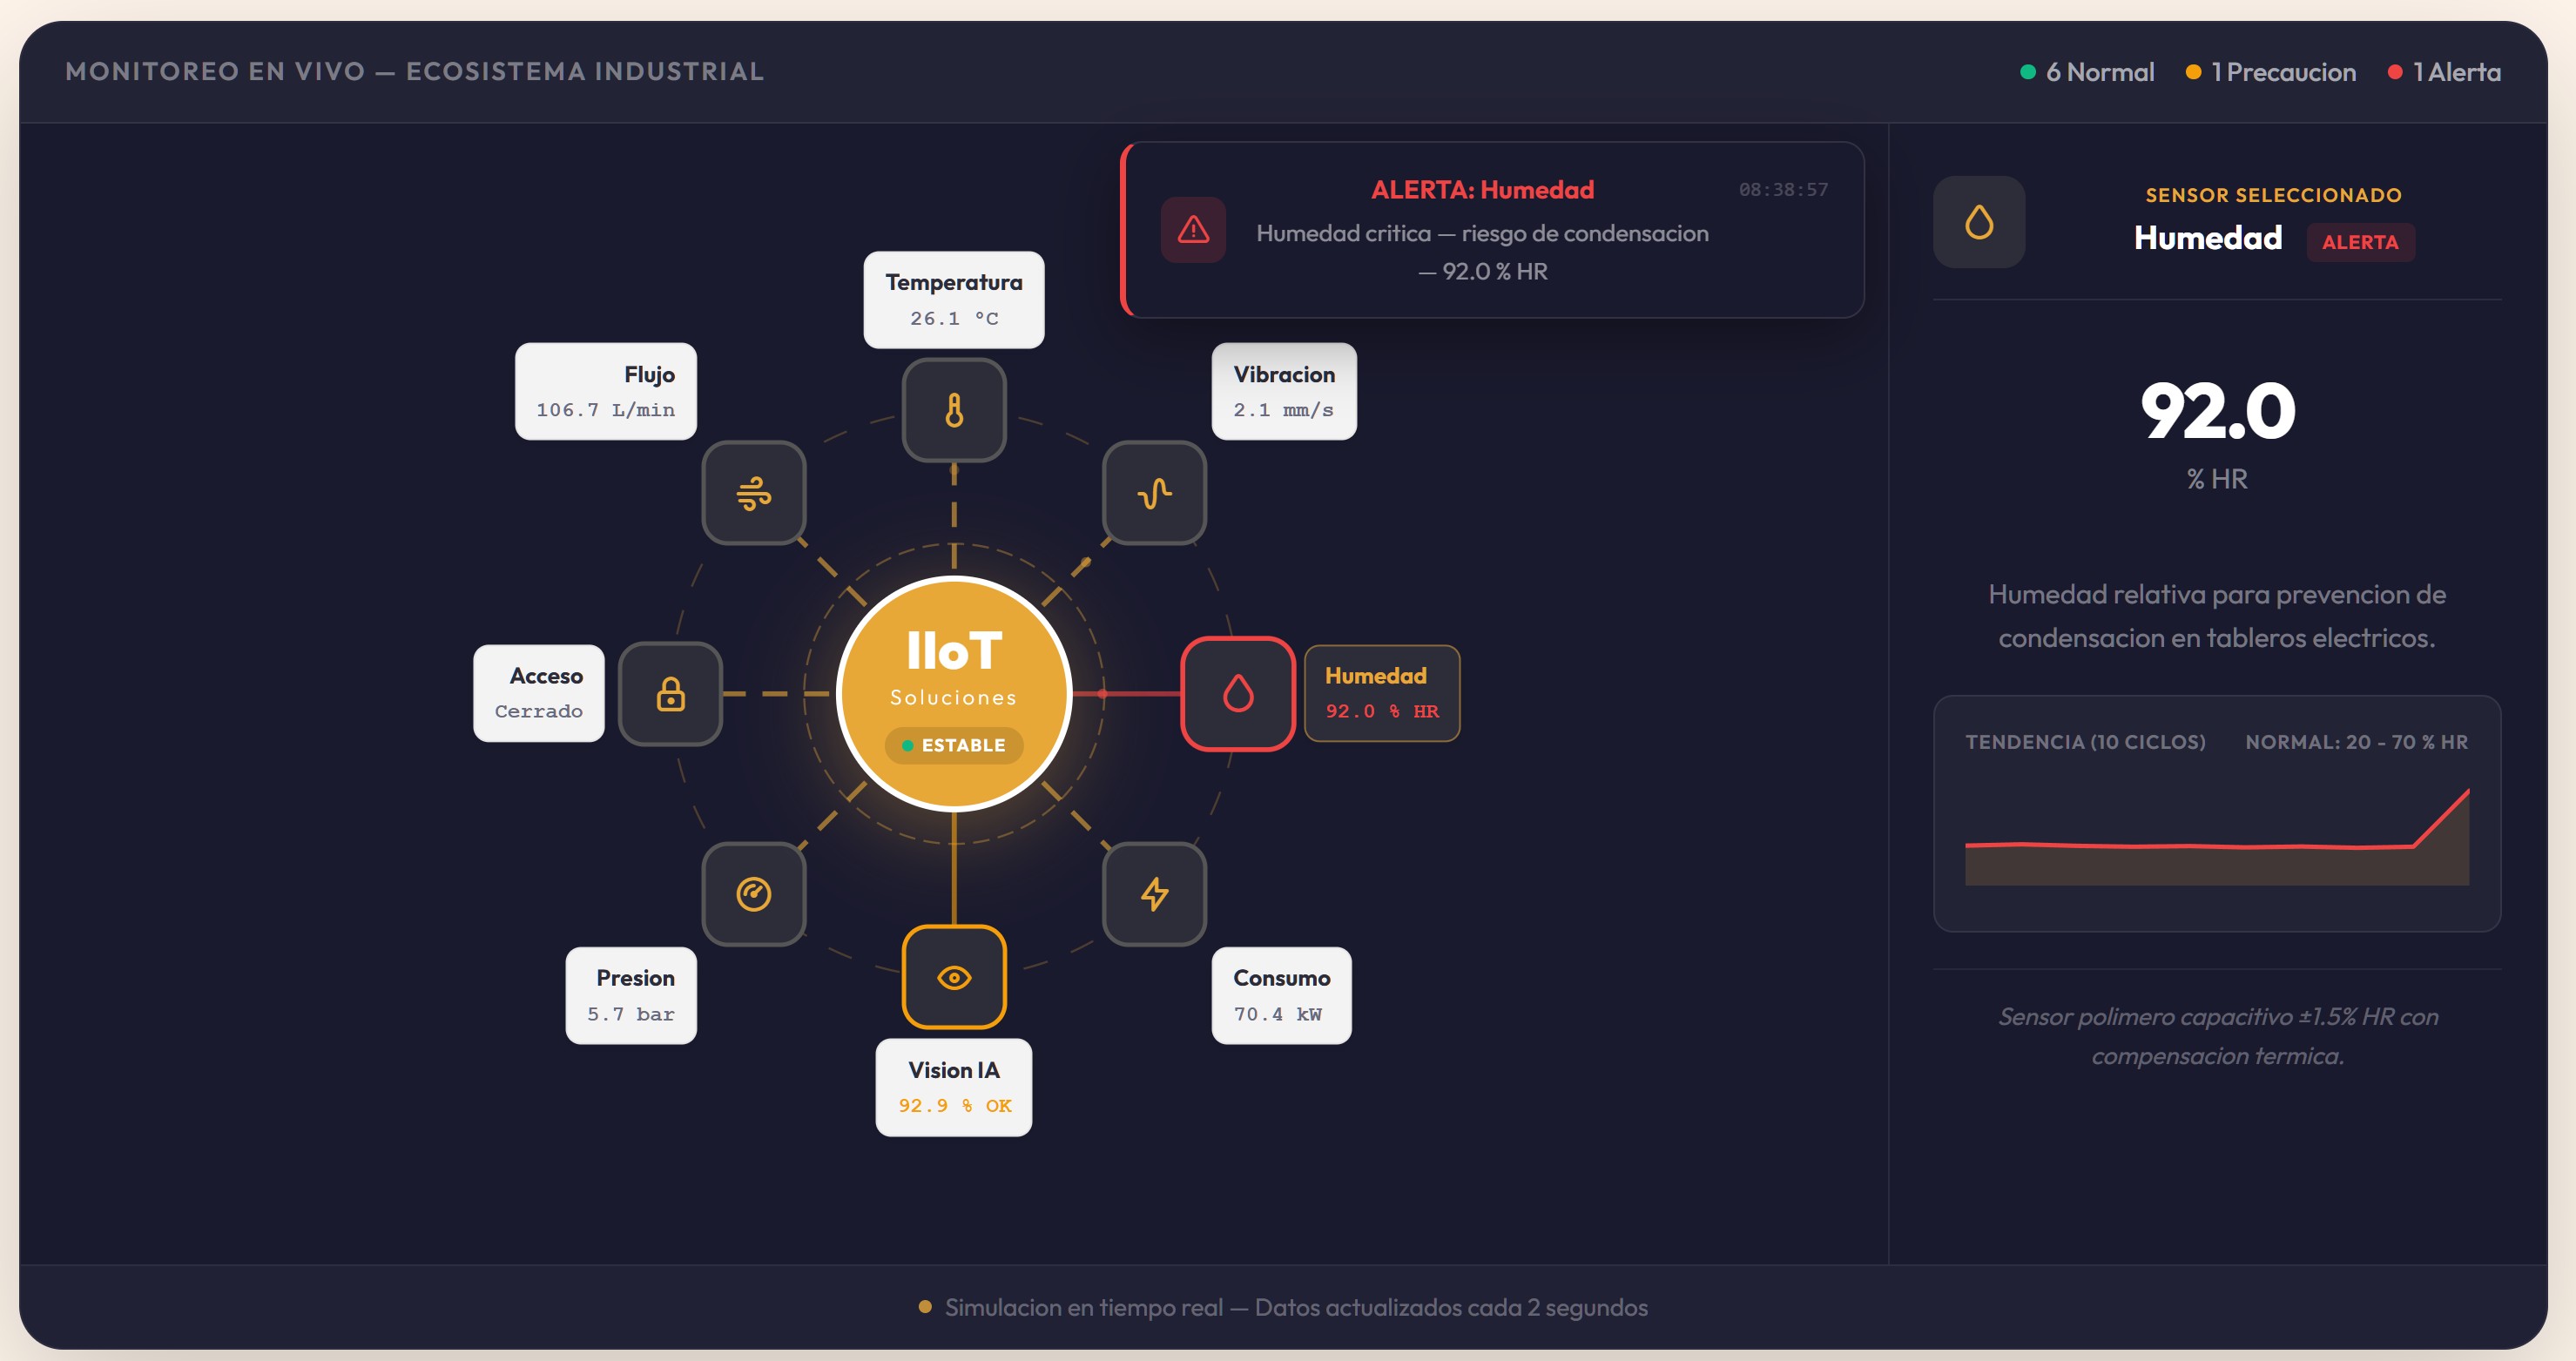Click the green Normal status dot
This screenshot has width=2576, height=1361.
tap(2028, 72)
